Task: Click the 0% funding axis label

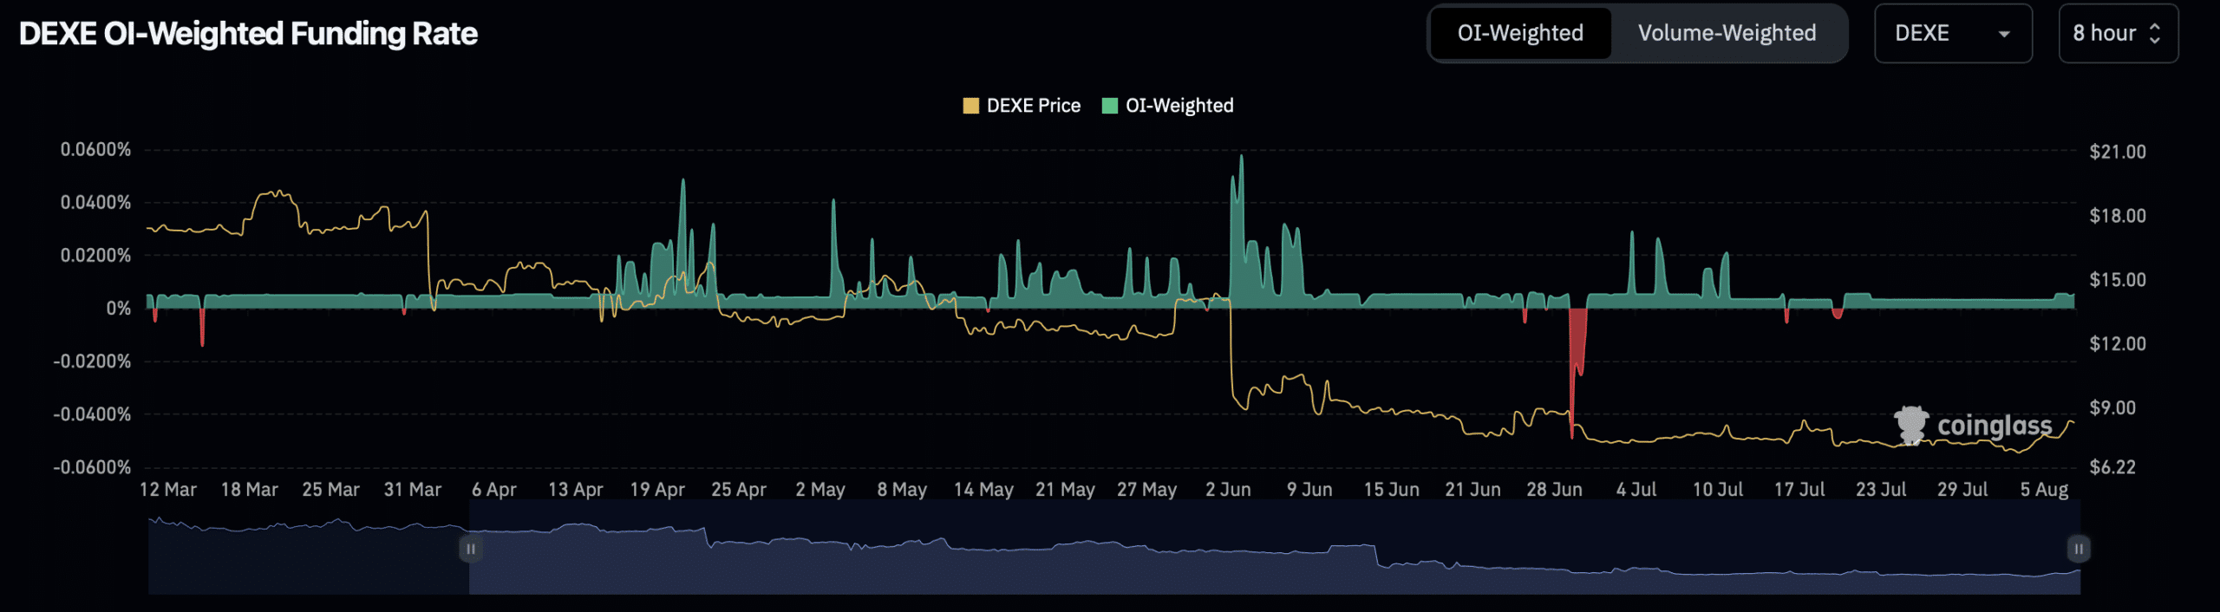Action: click(x=119, y=309)
